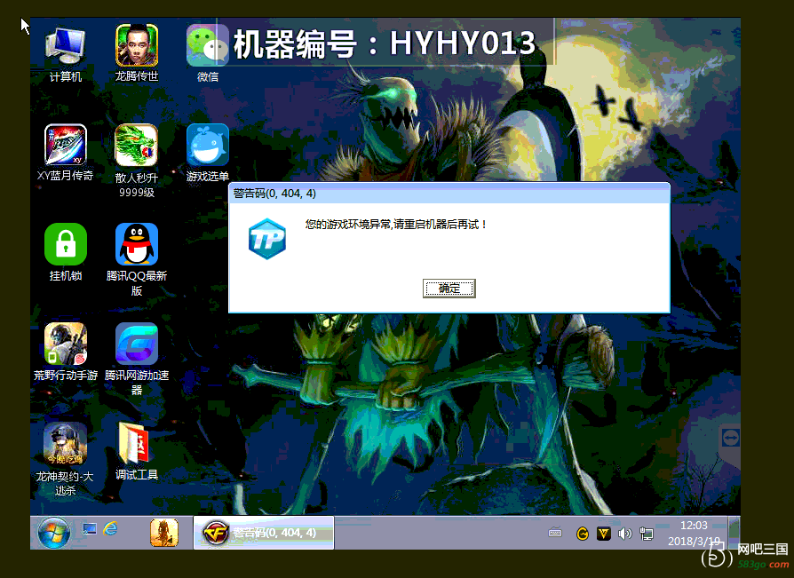Open the 微信 WeChat icon
Image resolution: width=794 pixels, height=578 pixels.
(207, 53)
